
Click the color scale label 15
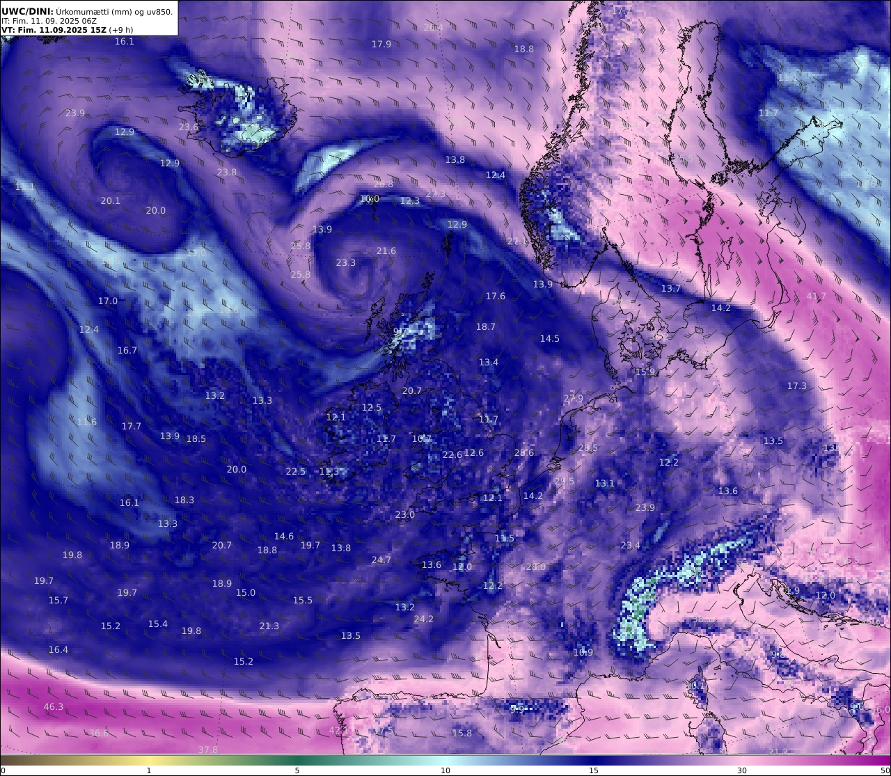[594, 770]
